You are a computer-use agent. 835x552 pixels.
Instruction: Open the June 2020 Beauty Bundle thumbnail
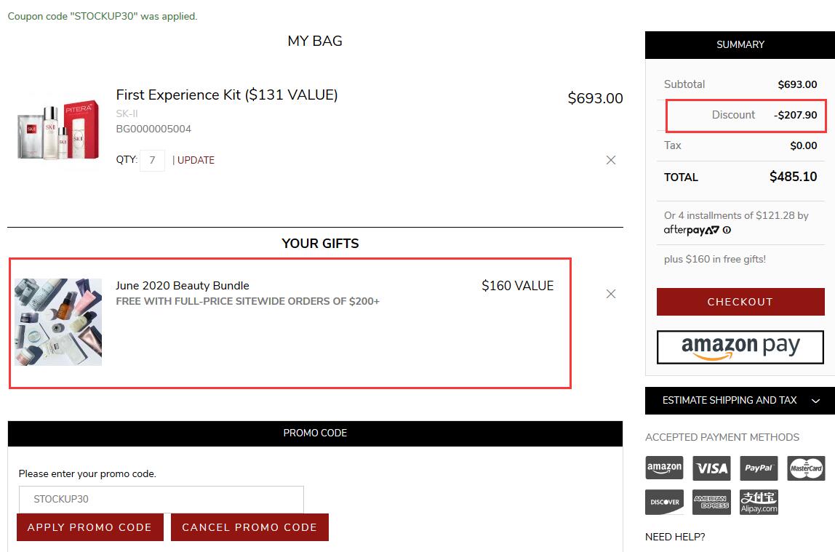(58, 321)
